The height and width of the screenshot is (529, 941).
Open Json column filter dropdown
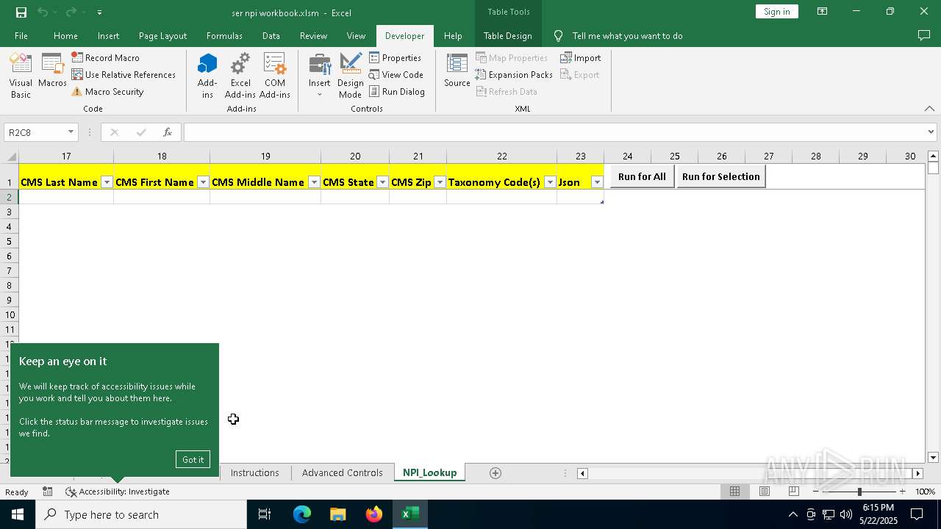597,182
